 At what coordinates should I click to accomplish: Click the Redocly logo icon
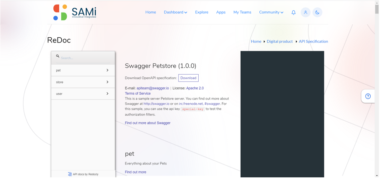[x=70, y=174]
